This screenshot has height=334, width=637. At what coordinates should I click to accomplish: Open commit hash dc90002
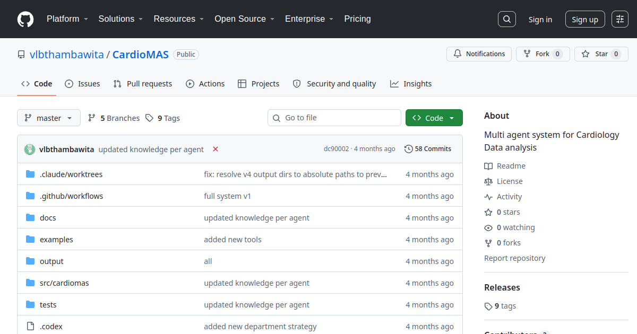[x=337, y=149]
